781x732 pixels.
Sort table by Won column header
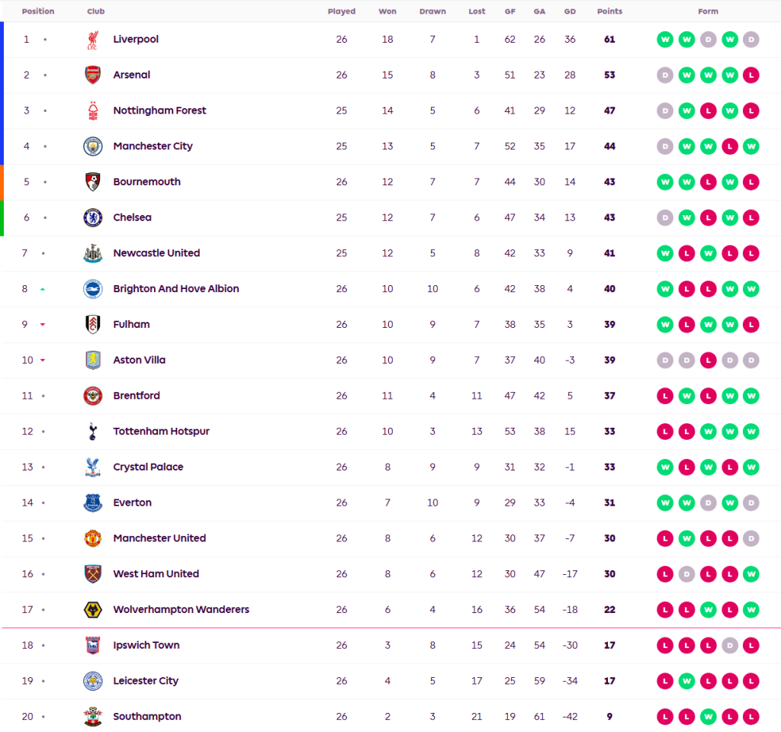[x=387, y=11]
